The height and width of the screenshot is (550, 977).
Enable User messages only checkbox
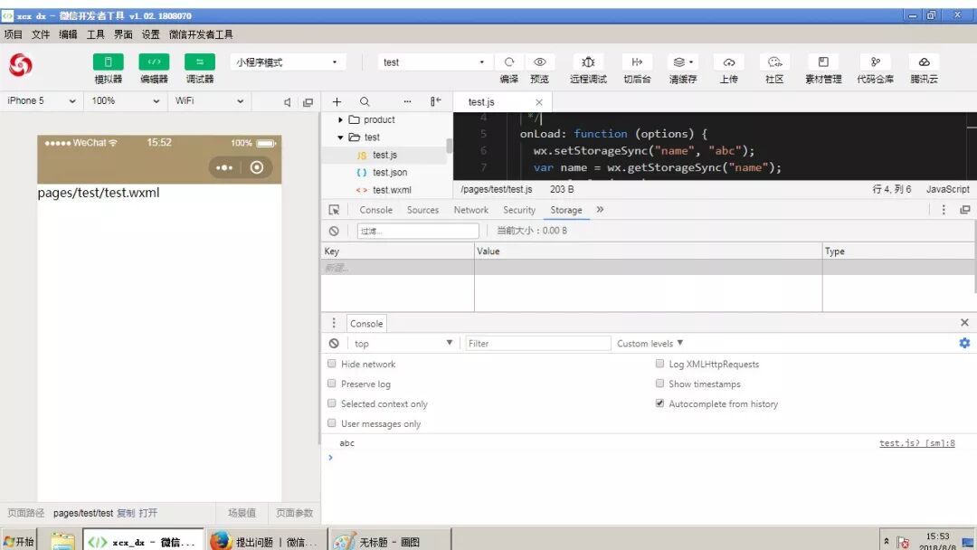331,423
